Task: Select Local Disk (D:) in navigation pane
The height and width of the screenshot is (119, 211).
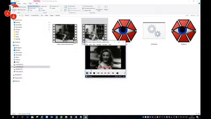Action: pyautogui.click(x=30, y=67)
